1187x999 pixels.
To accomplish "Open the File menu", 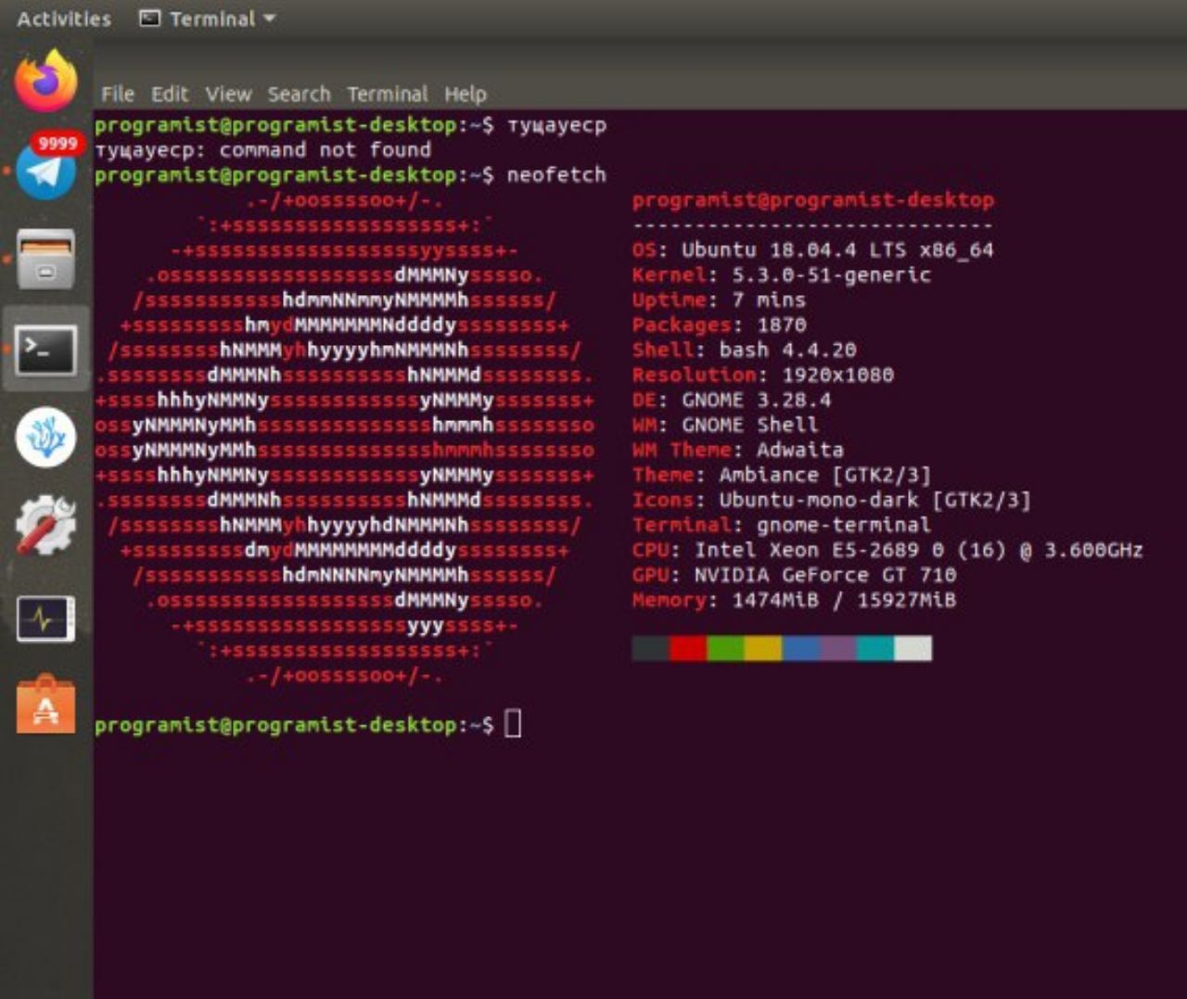I will coord(118,94).
